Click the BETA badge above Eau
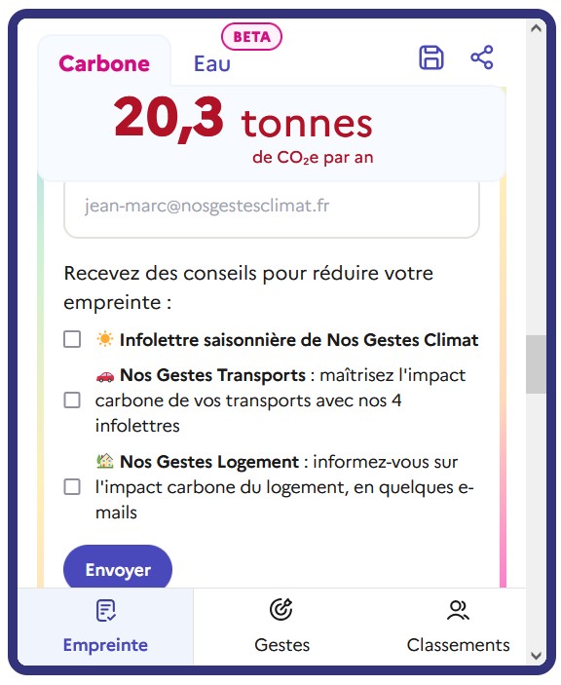The width and height of the screenshot is (561, 685). pos(252,37)
